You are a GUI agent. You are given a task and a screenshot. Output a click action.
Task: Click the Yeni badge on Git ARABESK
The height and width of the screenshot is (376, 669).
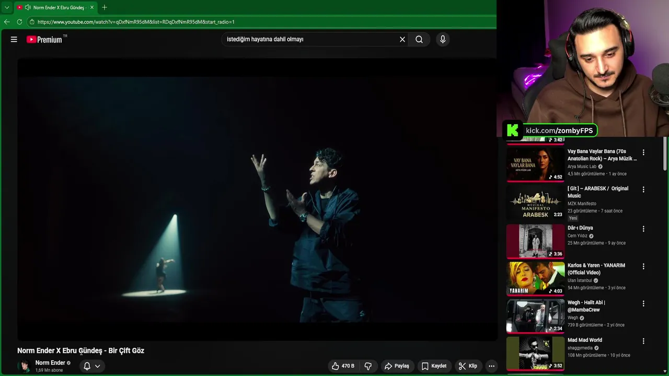[573, 218]
